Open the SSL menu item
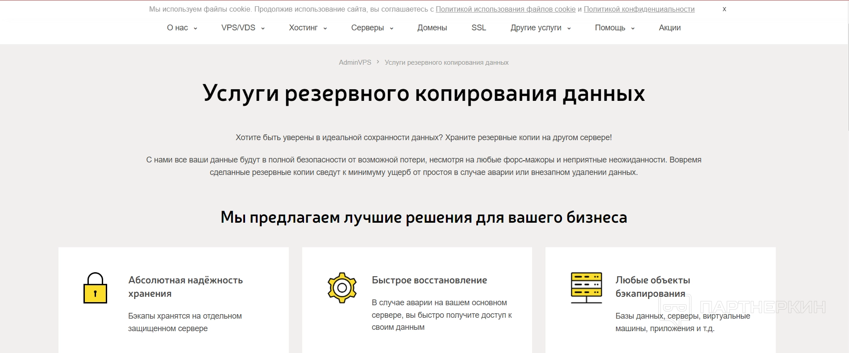This screenshot has width=849, height=353. [x=479, y=28]
